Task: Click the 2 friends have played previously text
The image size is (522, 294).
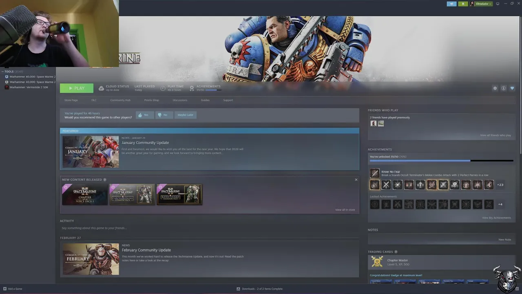Action: click(390, 117)
